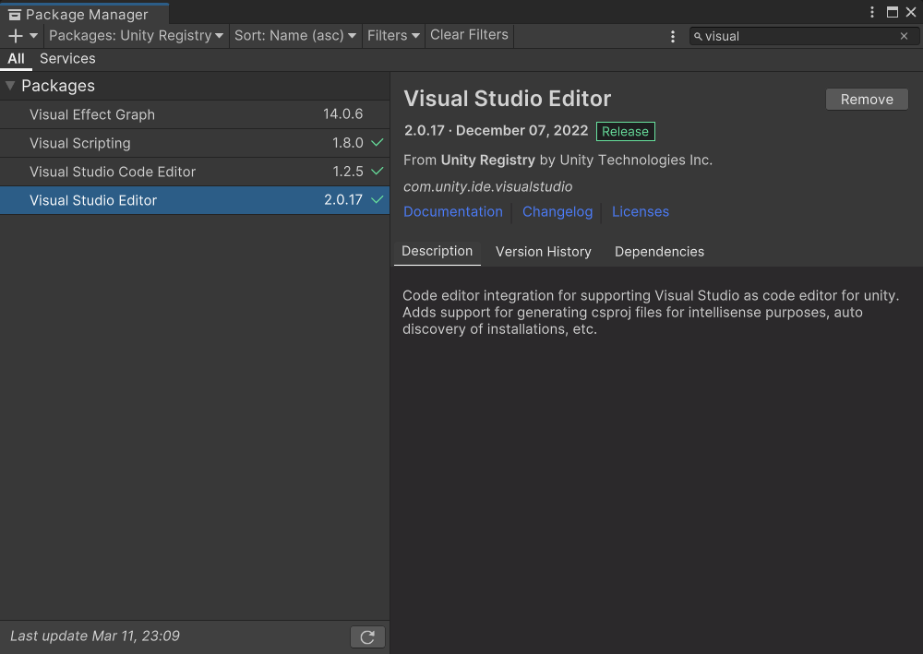Click the search magnifier icon
Screen dimensions: 923x654
pos(698,36)
